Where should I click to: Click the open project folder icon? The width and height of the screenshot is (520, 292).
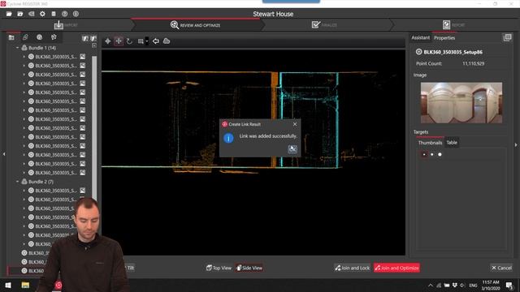(x=9, y=14)
